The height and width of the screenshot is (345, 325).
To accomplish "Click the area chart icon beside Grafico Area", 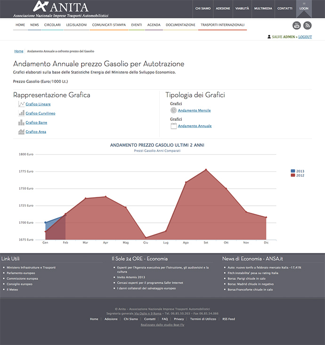I will (x=21, y=132).
